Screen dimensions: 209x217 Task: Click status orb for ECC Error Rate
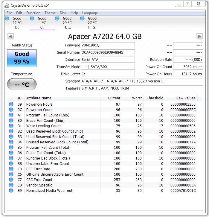(11, 169)
